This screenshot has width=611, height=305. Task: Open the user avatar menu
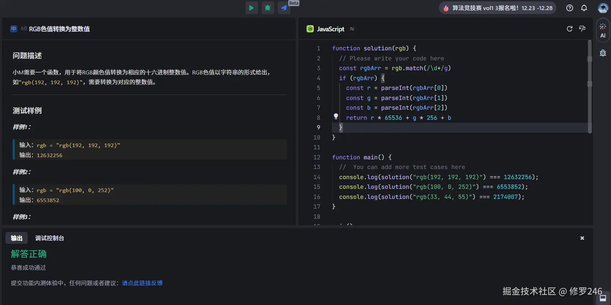click(603, 8)
